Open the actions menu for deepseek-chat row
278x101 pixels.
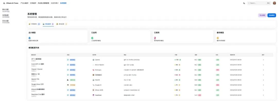point(263,95)
